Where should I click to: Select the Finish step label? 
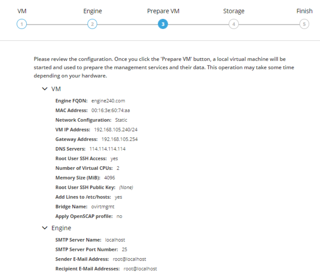(304, 11)
